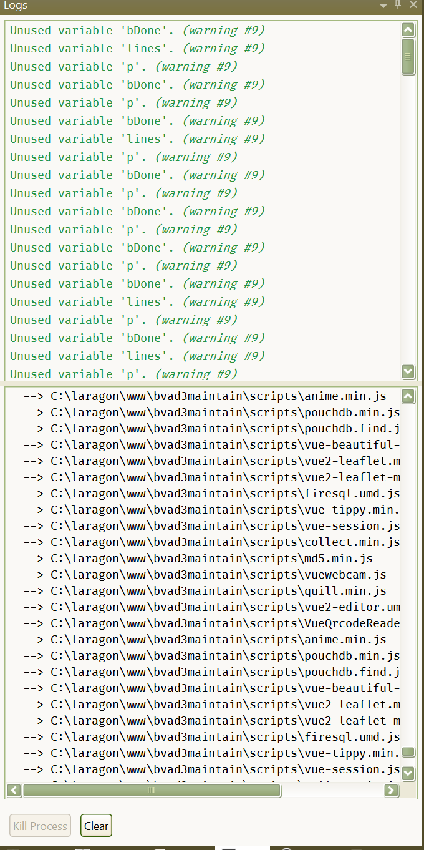Click the warnings pane vertical scrollbar thumb
The width and height of the screenshot is (424, 850).
point(408,57)
